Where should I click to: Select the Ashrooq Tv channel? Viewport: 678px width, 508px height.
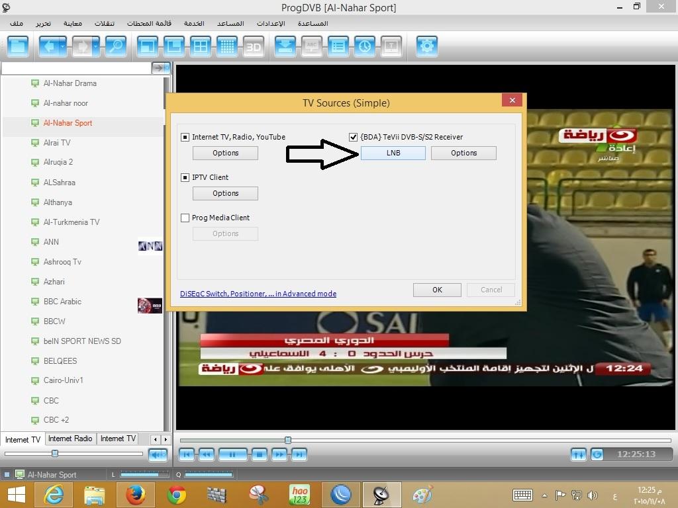(62, 262)
